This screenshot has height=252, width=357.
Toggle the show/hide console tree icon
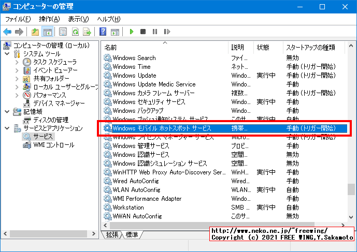(48, 32)
